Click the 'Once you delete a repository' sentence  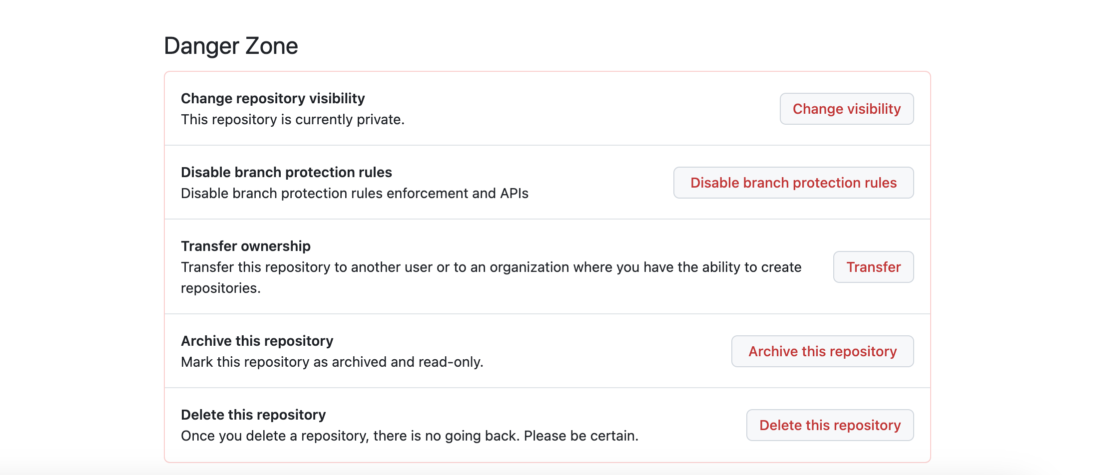point(275,436)
